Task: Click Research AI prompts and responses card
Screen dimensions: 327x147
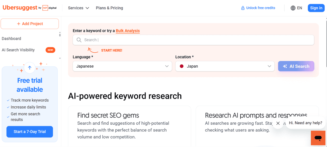Action: 257,126
